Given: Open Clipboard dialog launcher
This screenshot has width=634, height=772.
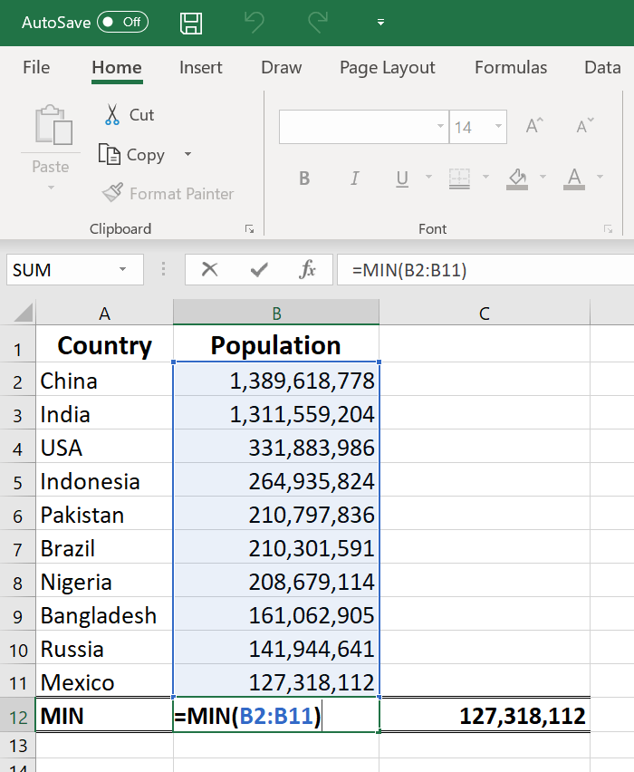Looking at the screenshot, I should coord(250,229).
